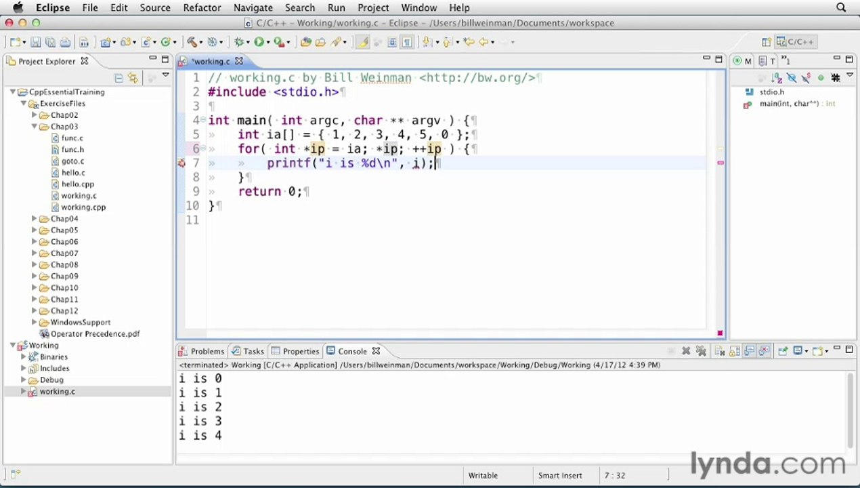The height and width of the screenshot is (488, 860).
Task: Open Project Explorer view menu triangle
Action: click(x=165, y=76)
